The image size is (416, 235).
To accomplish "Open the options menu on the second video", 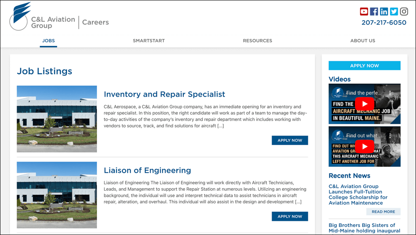I will 390,136.
